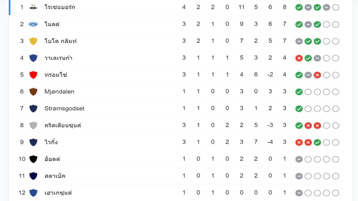Select the yellow shield for Bodo Glimt
This screenshot has width=358, height=201.
tap(33, 41)
